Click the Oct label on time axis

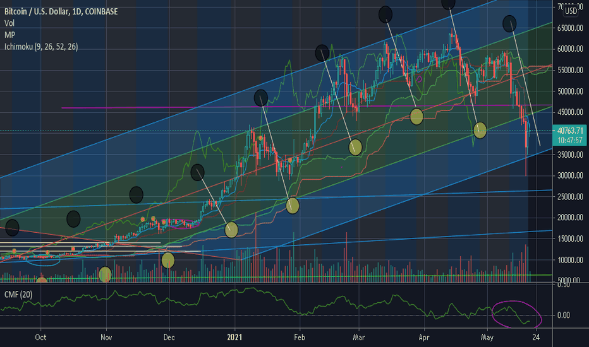point(40,338)
